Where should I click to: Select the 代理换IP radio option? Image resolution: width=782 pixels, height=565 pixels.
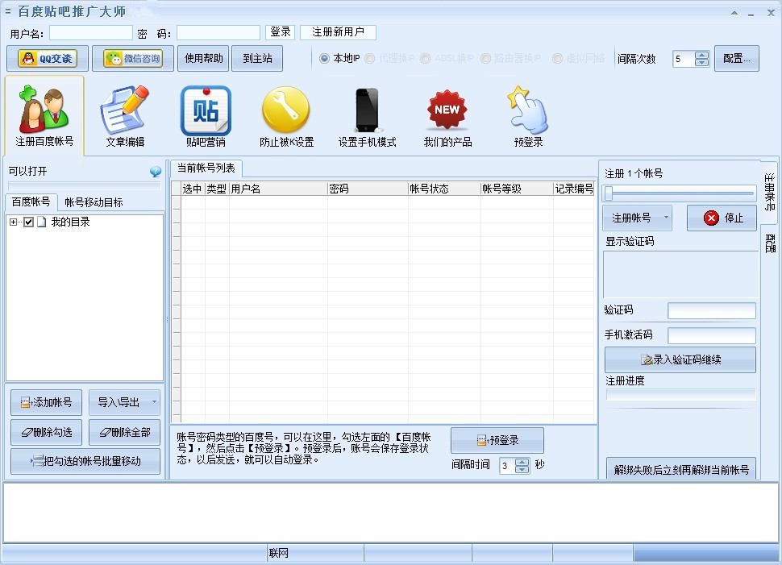click(370, 58)
